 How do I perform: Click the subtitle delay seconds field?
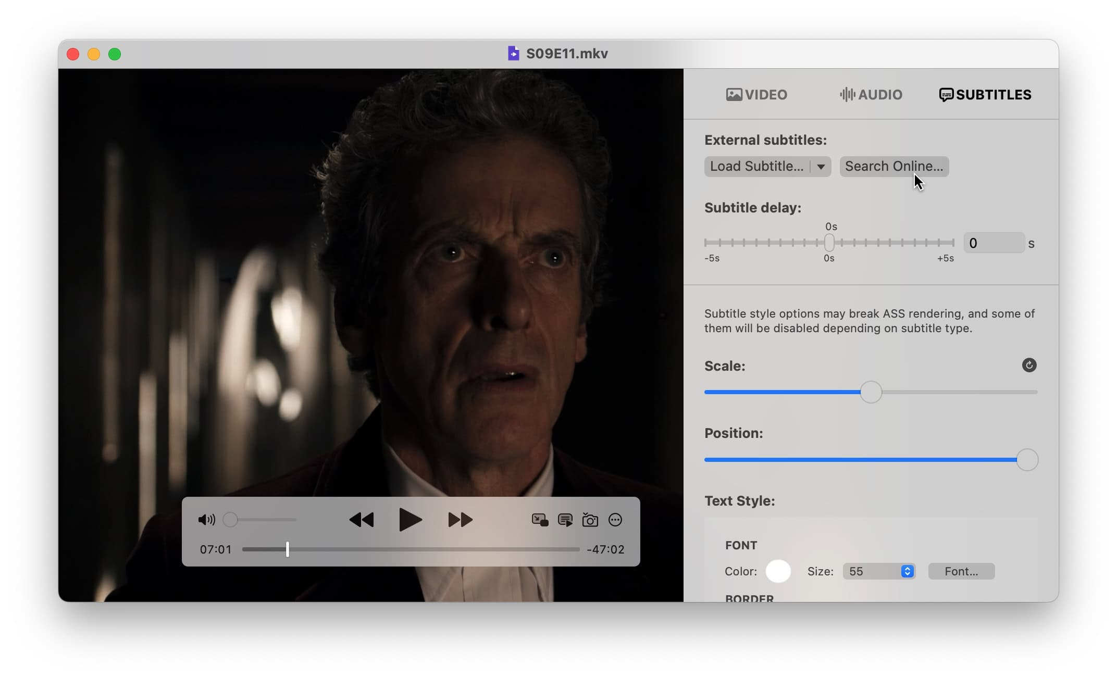click(x=994, y=243)
